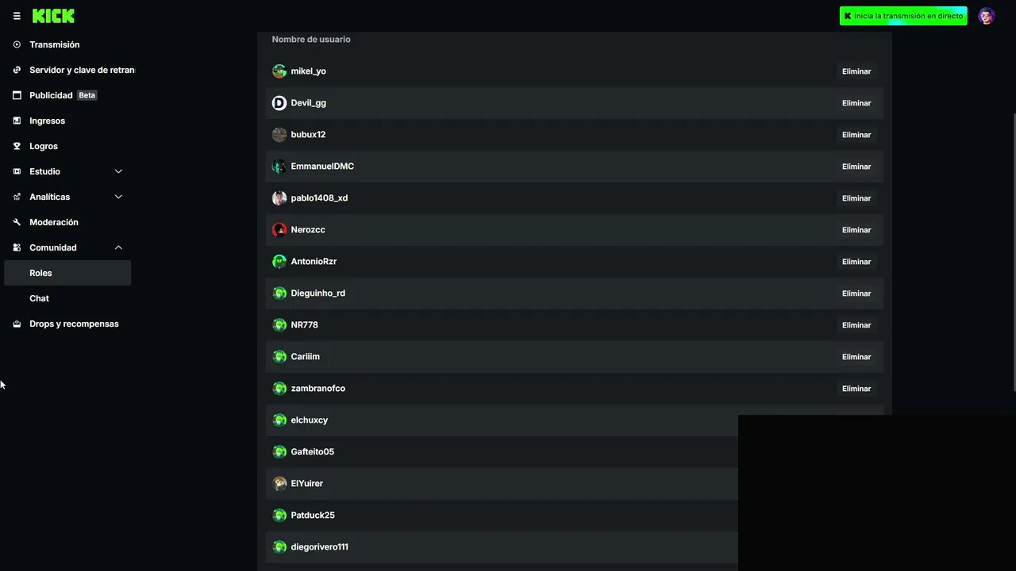Viewport: 1016px width, 571px height.
Task: Expand the Estudio section chevron
Action: [x=118, y=171]
